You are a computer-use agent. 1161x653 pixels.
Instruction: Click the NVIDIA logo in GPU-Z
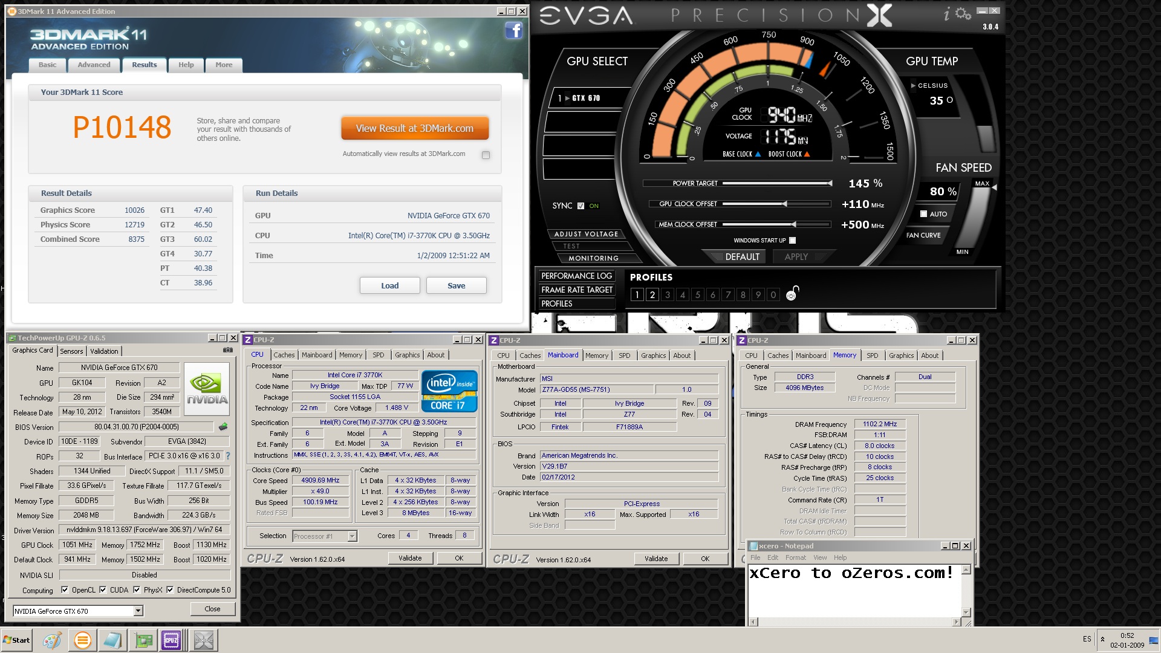pyautogui.click(x=207, y=389)
